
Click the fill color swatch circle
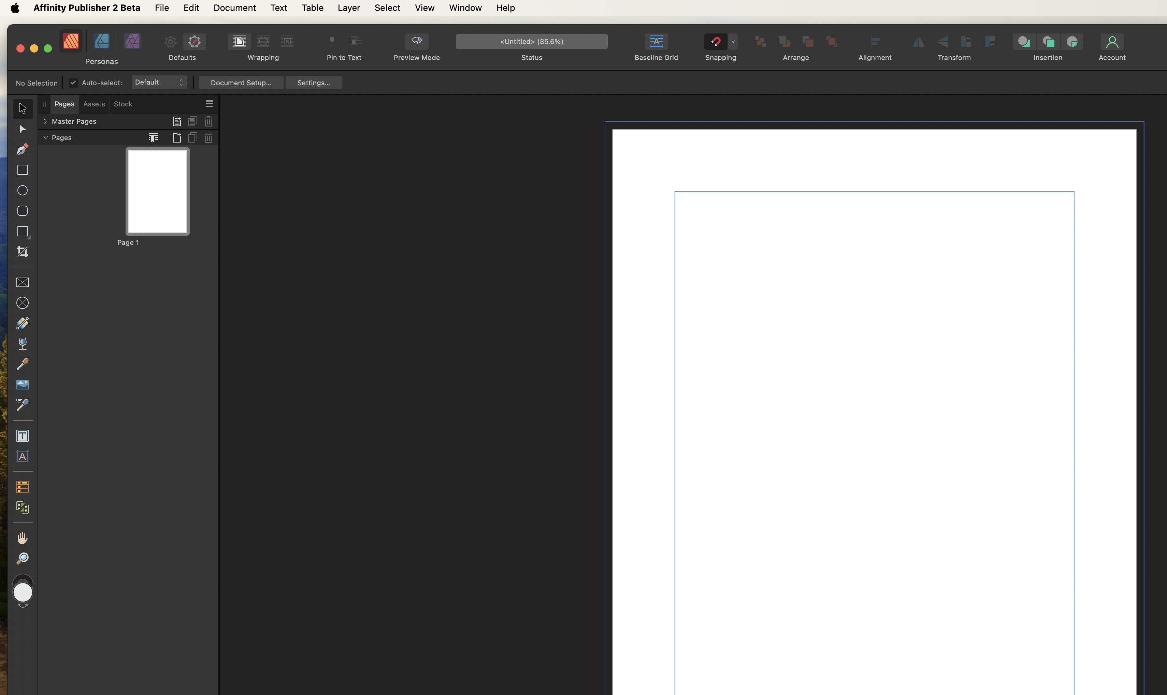[x=23, y=592]
